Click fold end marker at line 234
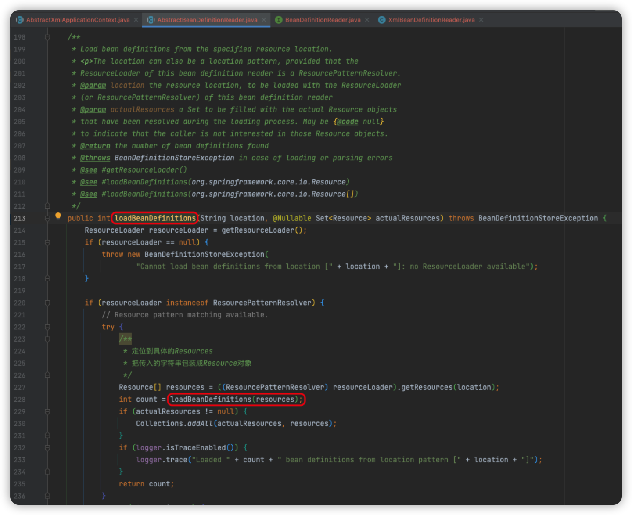632x515 pixels. 47,472
